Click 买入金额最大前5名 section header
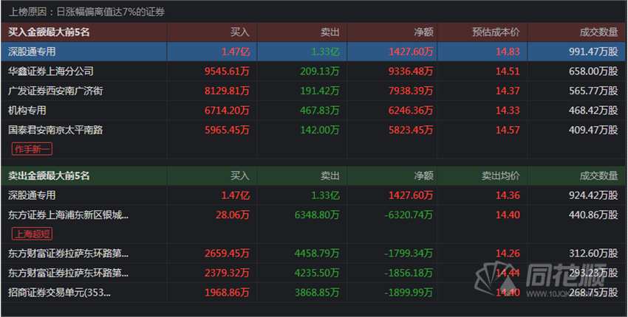 (x=49, y=32)
